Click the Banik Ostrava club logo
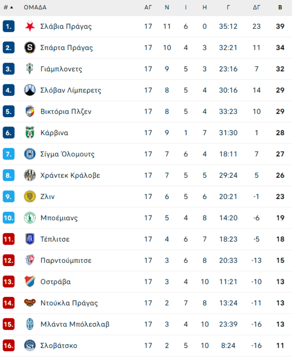This screenshot has height=357, width=292. click(x=30, y=282)
